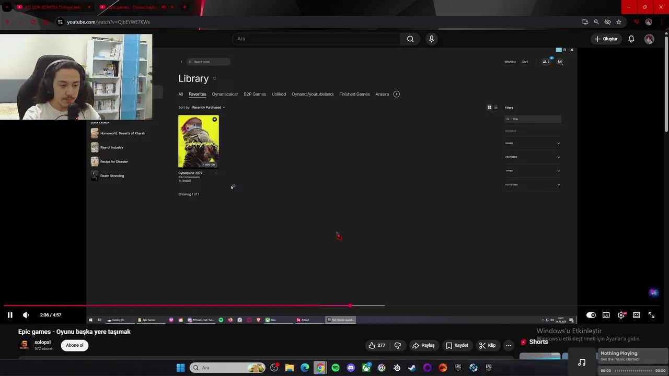Launch Death Stranding from quick launch
The height and width of the screenshot is (376, 669).
108,175
